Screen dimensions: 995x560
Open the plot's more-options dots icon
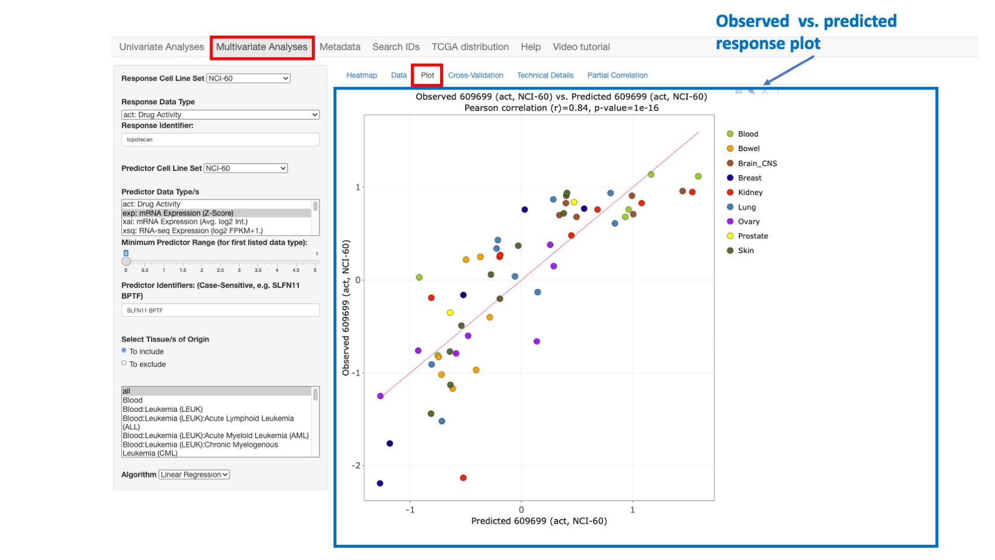click(777, 92)
